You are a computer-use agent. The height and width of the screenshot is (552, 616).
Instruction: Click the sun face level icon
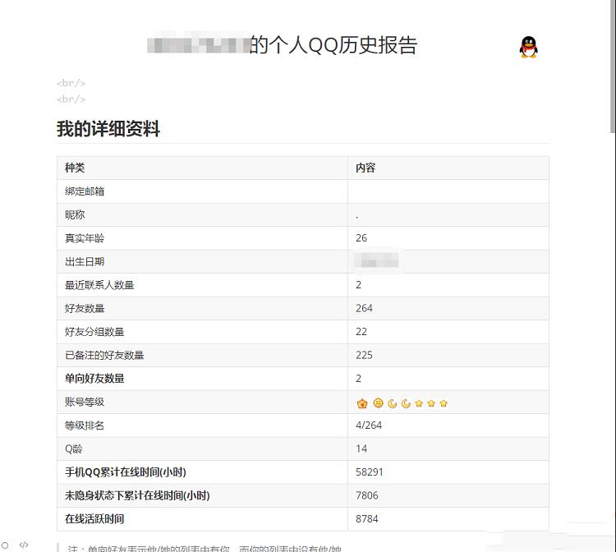378,403
